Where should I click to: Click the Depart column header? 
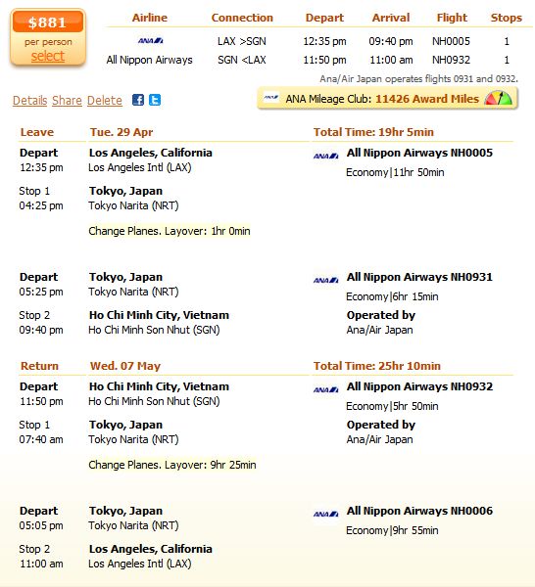(x=324, y=18)
